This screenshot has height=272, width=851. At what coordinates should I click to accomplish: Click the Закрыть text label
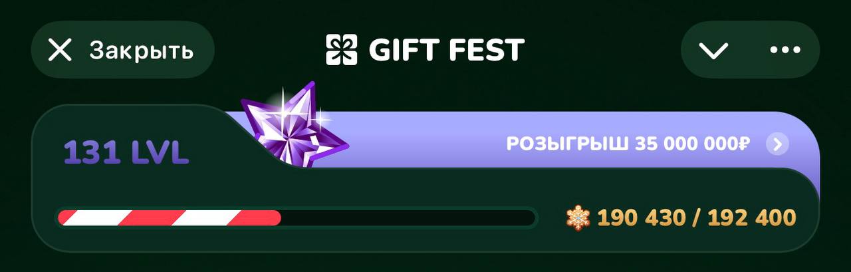click(142, 51)
